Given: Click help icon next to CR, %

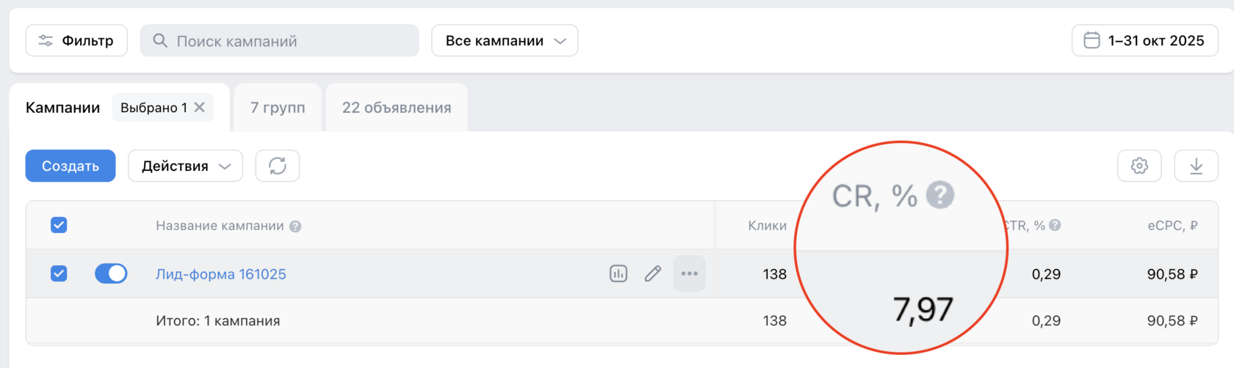Looking at the screenshot, I should 940,196.
